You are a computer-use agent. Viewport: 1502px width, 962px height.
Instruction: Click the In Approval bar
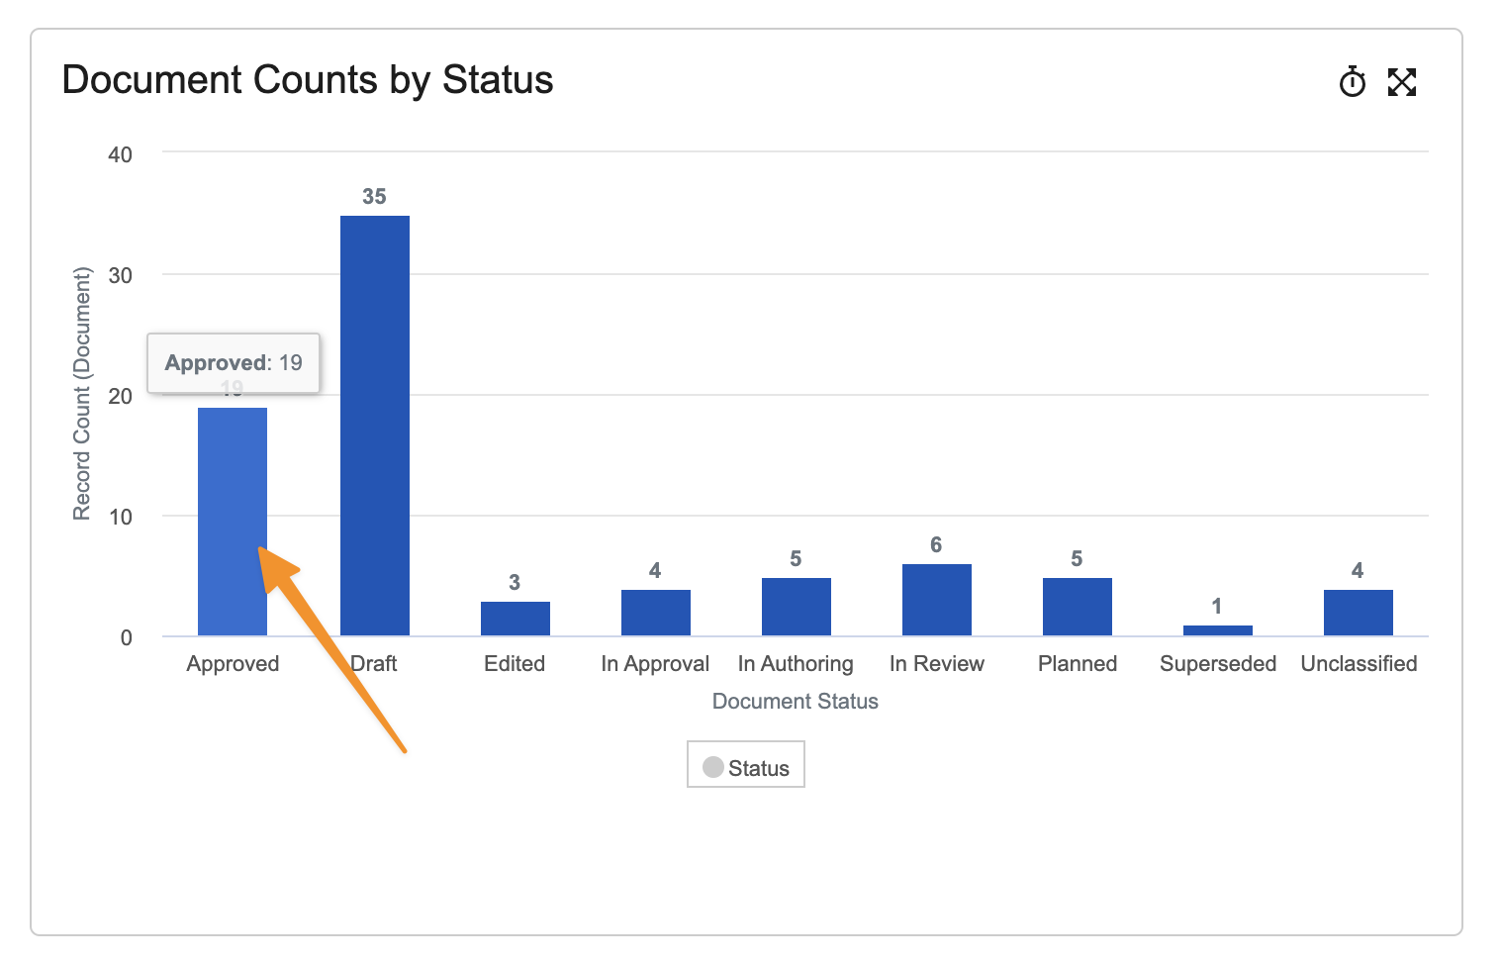pos(655,613)
